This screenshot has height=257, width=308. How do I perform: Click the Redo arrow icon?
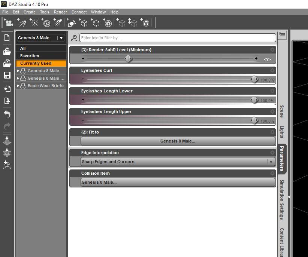pyautogui.click(x=7, y=126)
